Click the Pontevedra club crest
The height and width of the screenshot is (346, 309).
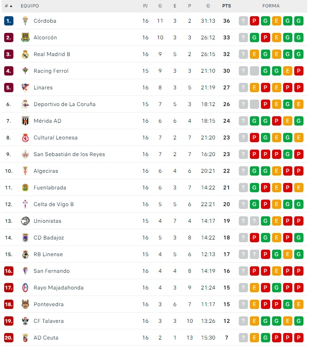click(x=25, y=304)
